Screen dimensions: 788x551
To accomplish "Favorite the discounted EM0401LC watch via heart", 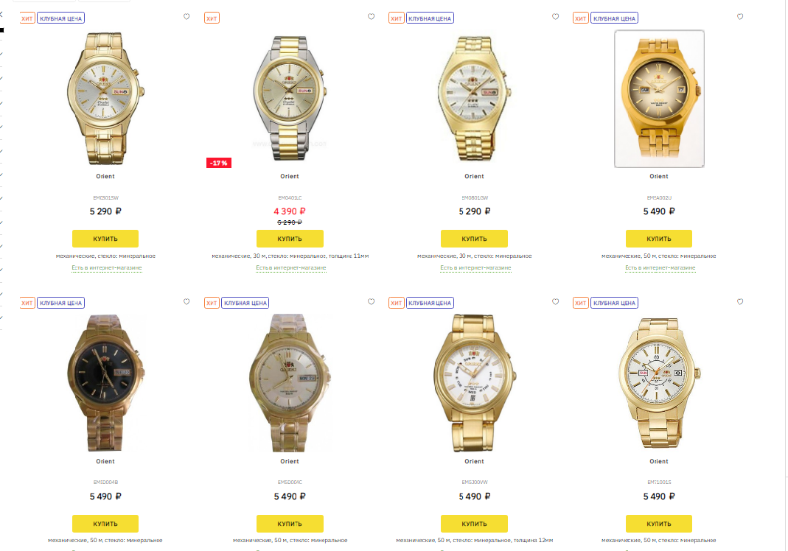I will [371, 17].
